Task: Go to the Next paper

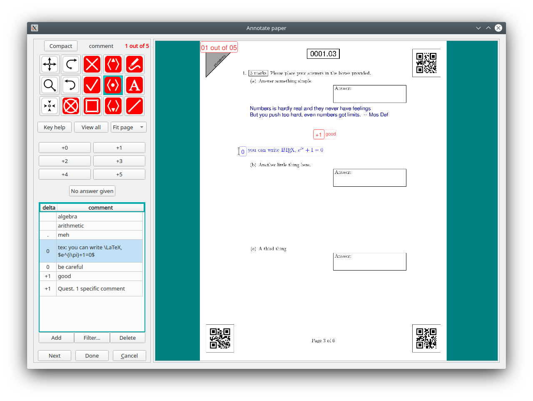Action: tap(55, 356)
